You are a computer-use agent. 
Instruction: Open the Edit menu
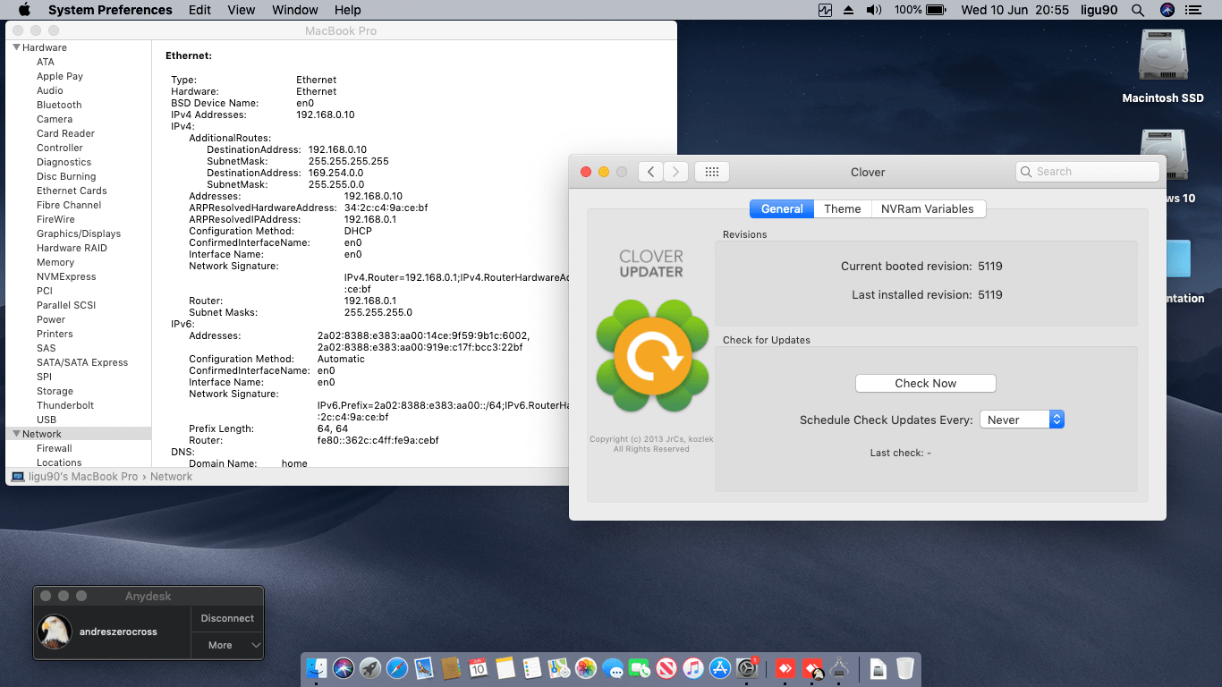point(199,10)
